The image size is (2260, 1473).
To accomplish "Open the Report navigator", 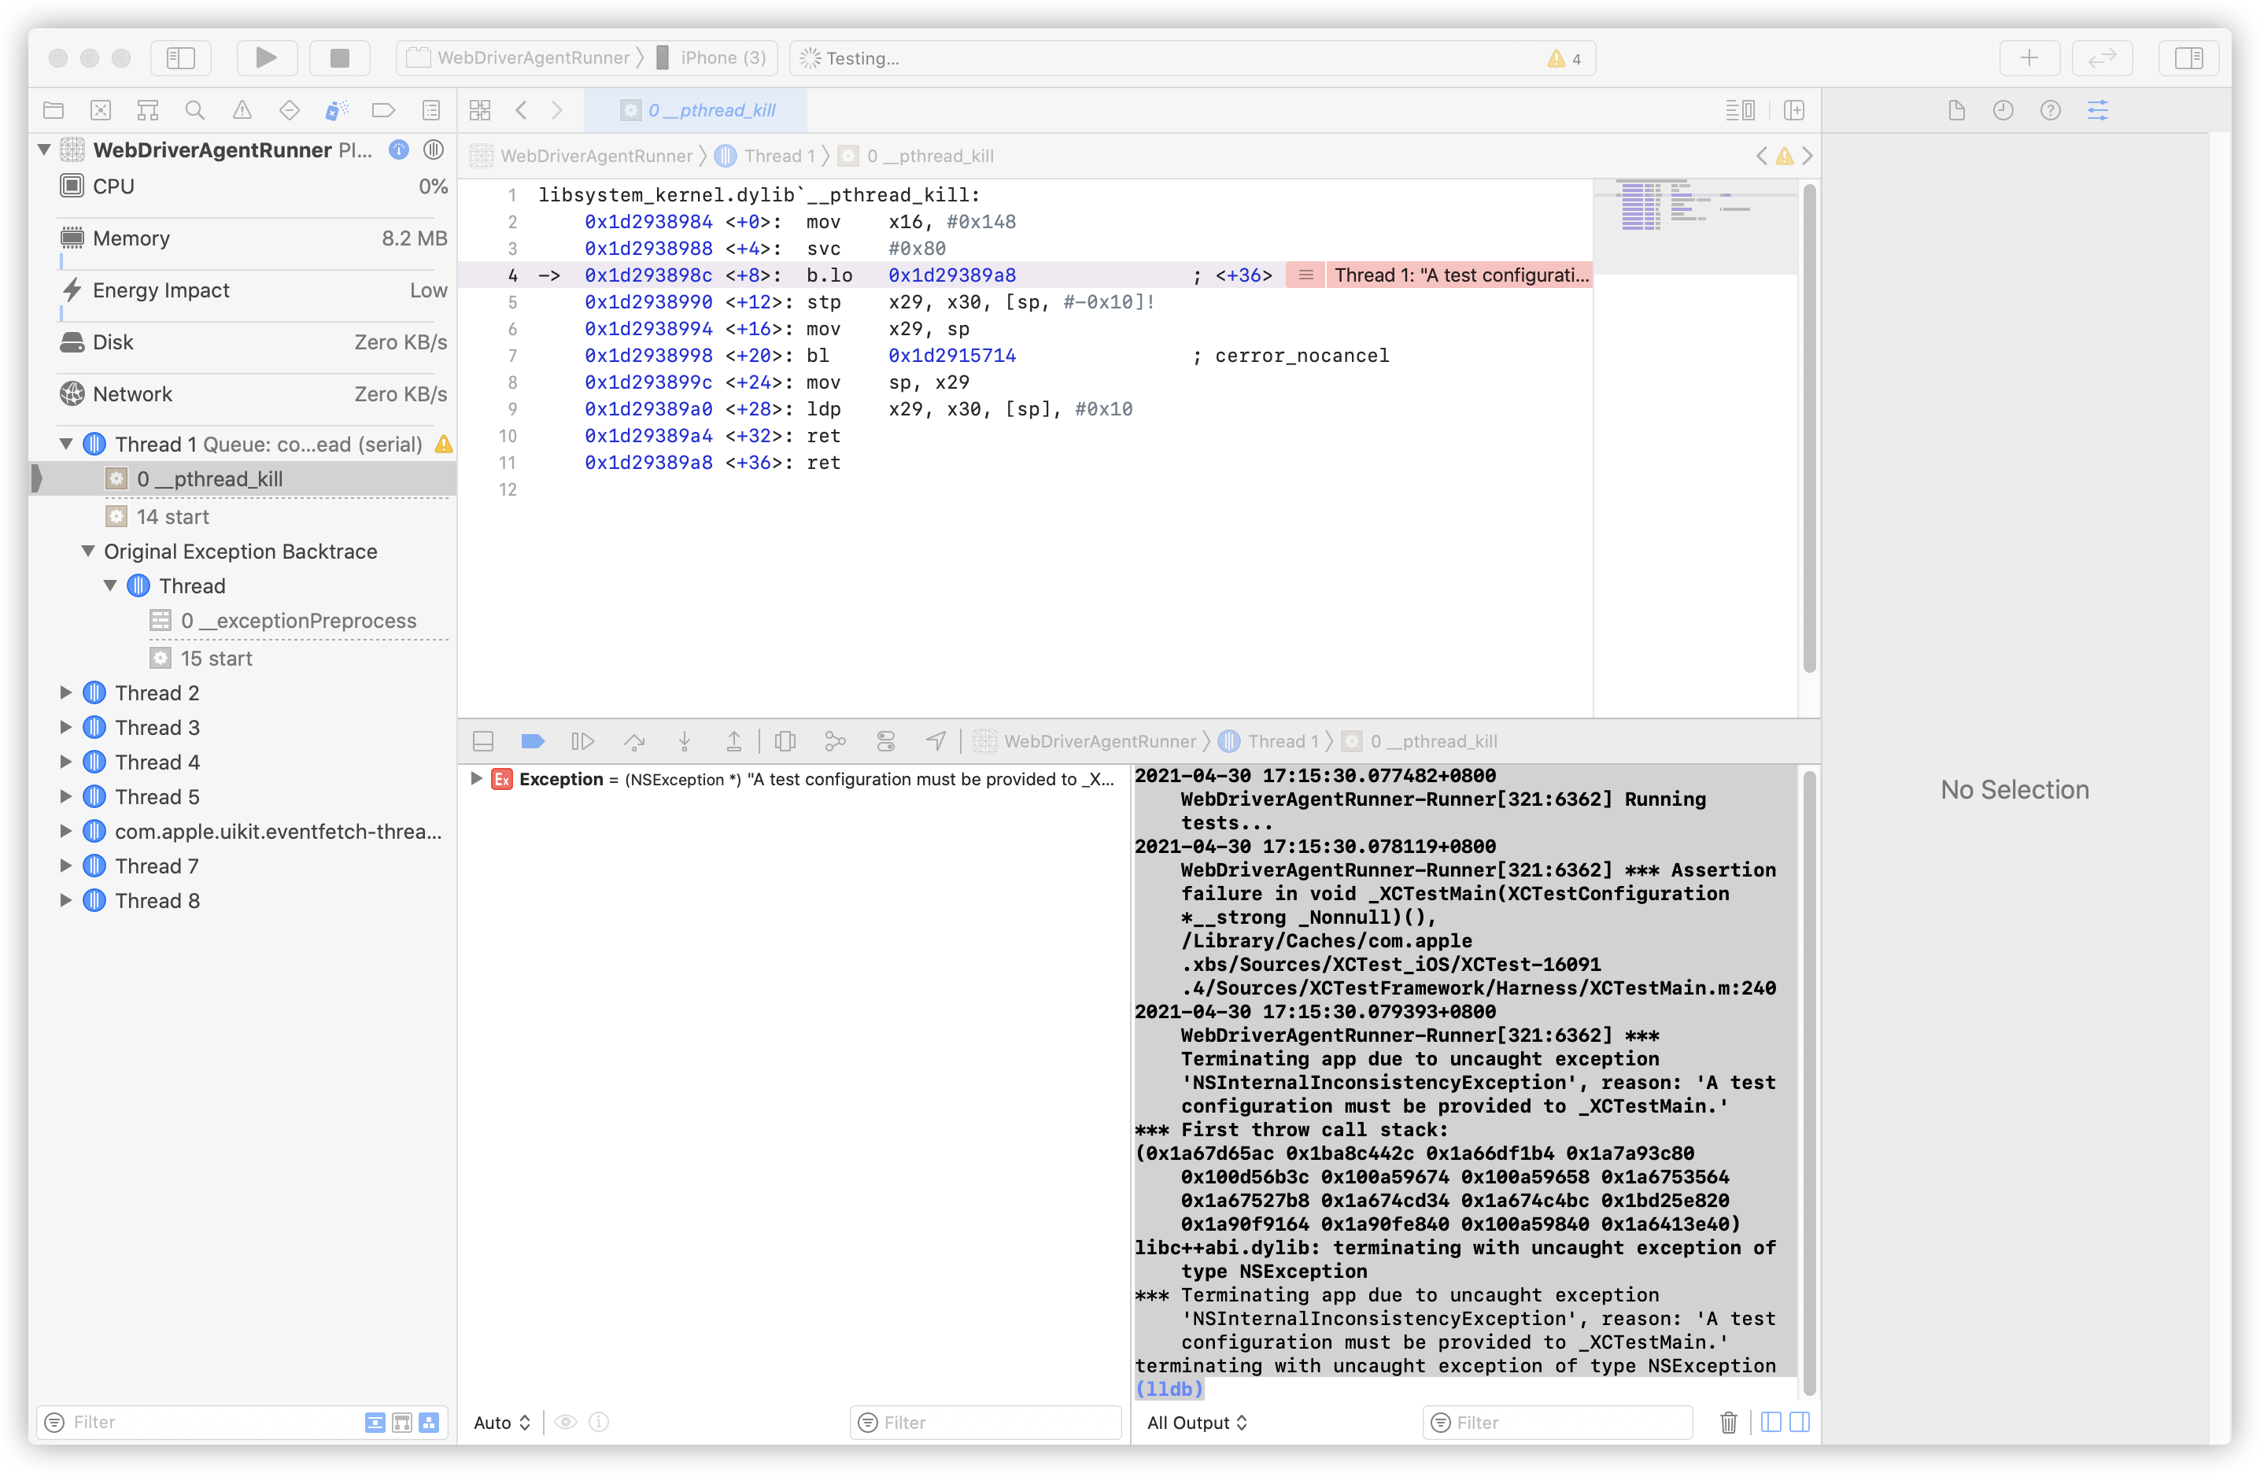I will 430,109.
